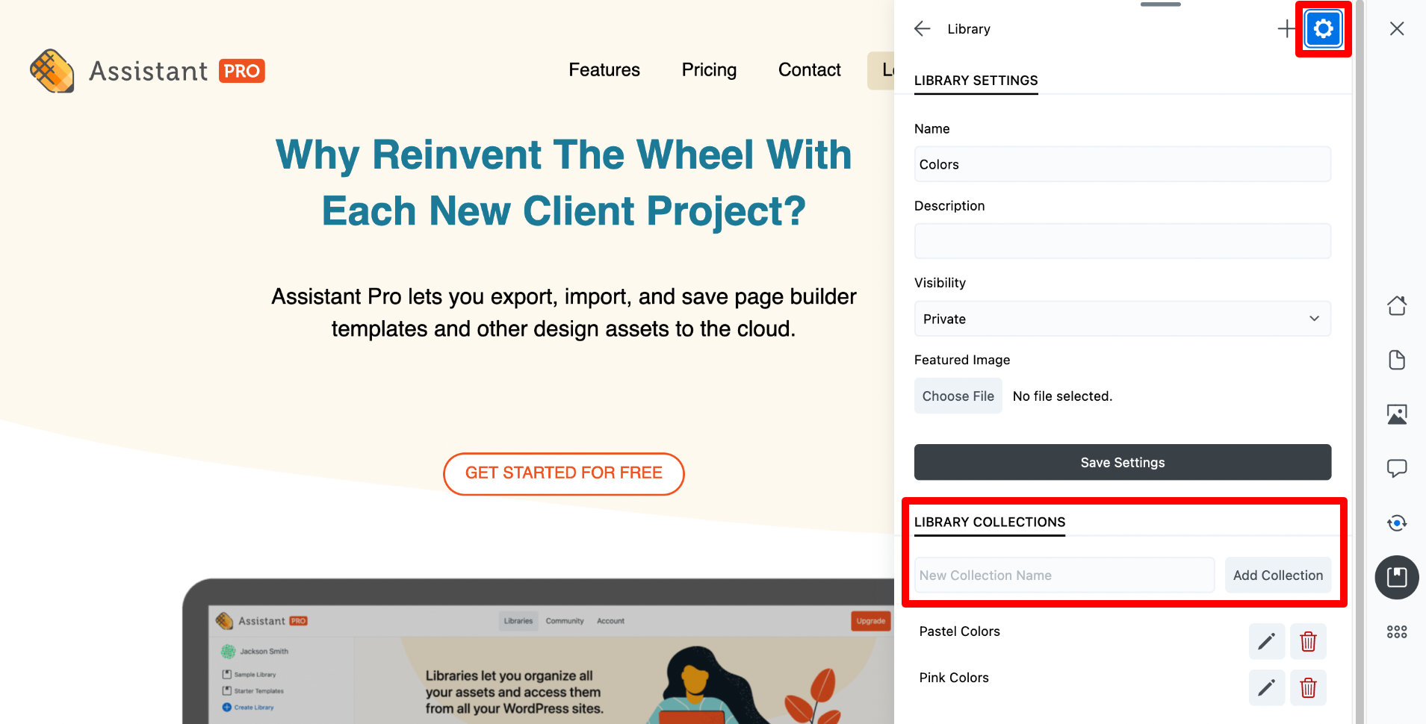Open the Home app in the Assistant sidebar

point(1396,305)
